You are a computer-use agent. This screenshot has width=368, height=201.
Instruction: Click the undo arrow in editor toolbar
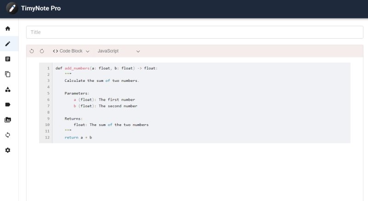pyautogui.click(x=32, y=51)
